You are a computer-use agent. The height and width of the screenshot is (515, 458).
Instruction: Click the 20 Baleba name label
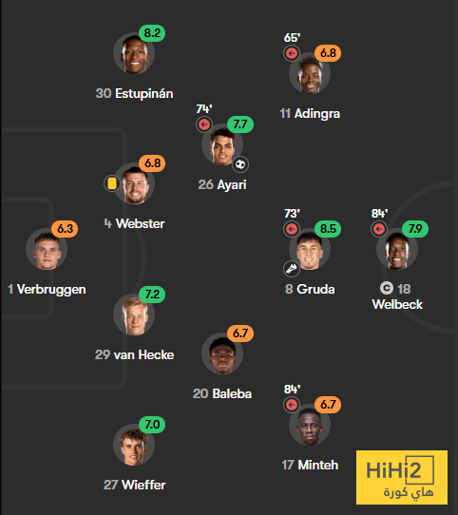click(222, 393)
